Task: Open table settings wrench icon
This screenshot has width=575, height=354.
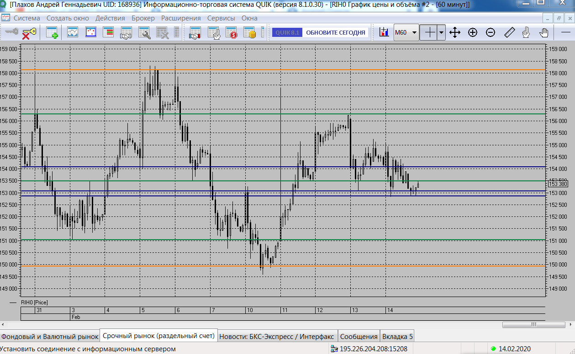Action: pos(144,33)
